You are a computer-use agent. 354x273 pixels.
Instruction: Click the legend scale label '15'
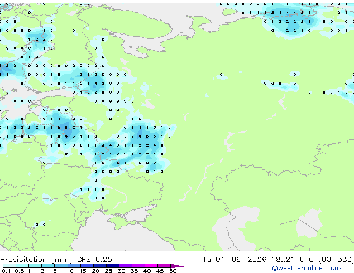click(x=83, y=271)
